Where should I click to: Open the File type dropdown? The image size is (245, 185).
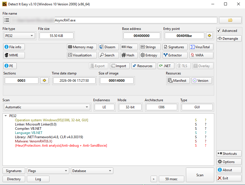tap(19, 36)
